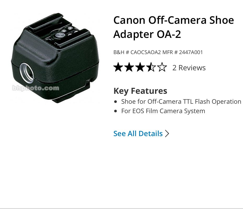The width and height of the screenshot is (243, 209).
Task: Click the empty fifth rating star
Action: pyautogui.click(x=162, y=67)
